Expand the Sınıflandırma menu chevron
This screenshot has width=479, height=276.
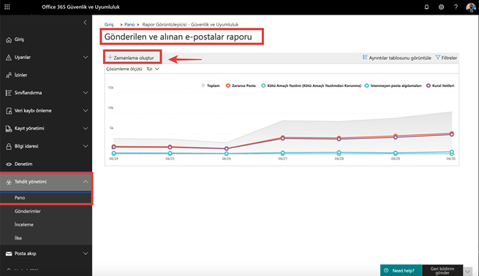point(86,93)
